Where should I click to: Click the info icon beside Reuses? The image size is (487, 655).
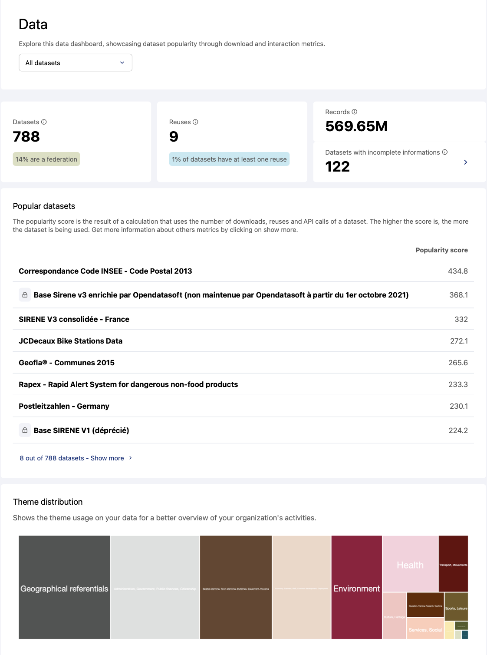coord(195,122)
